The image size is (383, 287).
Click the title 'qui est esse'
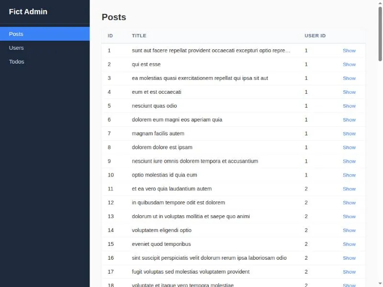(x=146, y=65)
